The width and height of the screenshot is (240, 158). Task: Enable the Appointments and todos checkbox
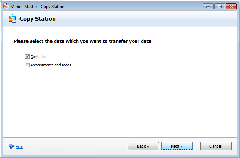click(x=27, y=65)
